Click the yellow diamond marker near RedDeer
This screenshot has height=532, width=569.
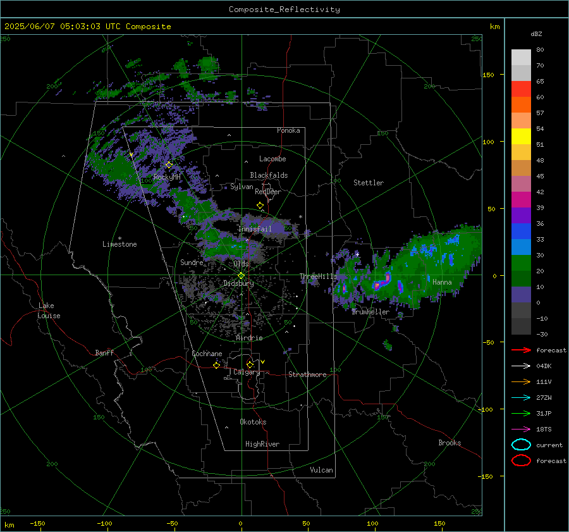coord(260,206)
